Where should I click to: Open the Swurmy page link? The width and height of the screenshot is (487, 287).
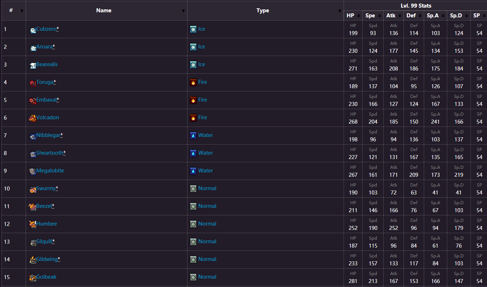click(x=46, y=188)
